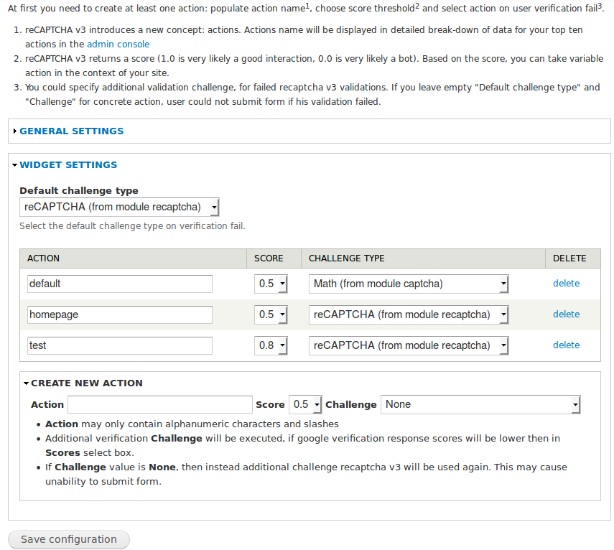Image resolution: width=614 pixels, height=550 pixels.
Task: Click the new Action name input
Action: pyautogui.click(x=160, y=405)
